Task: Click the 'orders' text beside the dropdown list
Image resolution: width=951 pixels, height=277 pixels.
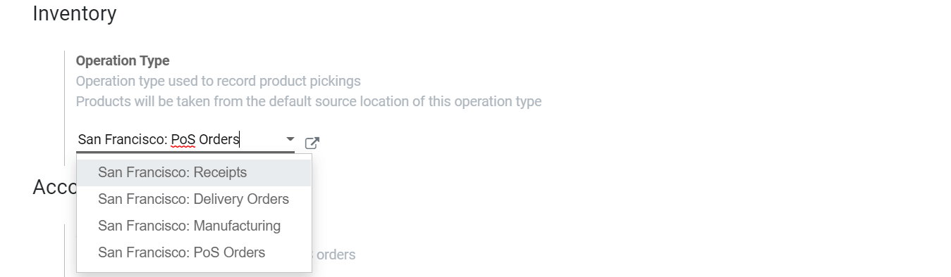Action: tap(336, 255)
